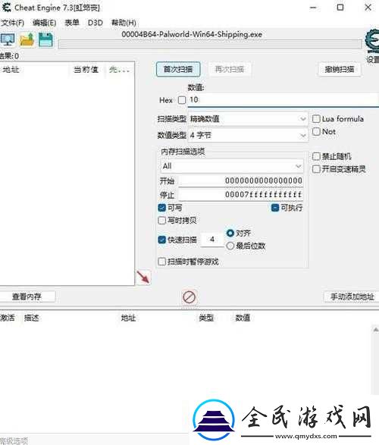Click the save floppy disk icon
The width and height of the screenshot is (379, 445).
45,39
